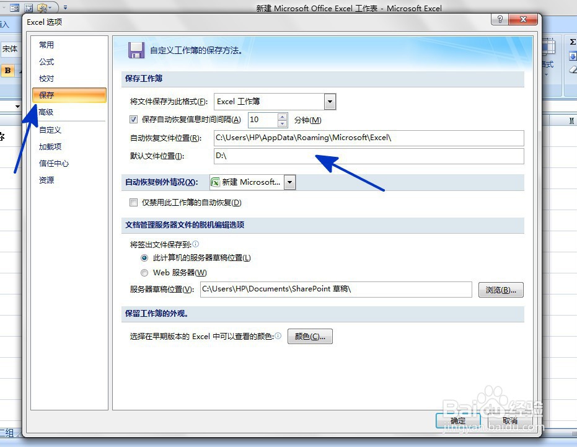
Task: Click the 宋体 font box in Excel ribbon
Action: pos(10,48)
